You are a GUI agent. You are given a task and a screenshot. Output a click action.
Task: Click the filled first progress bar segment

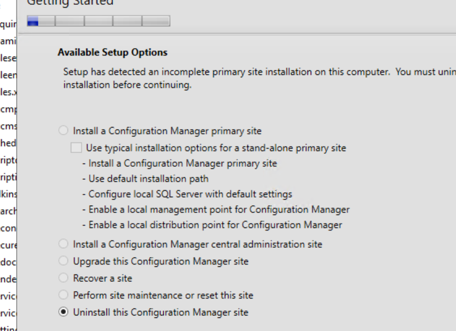(33, 21)
